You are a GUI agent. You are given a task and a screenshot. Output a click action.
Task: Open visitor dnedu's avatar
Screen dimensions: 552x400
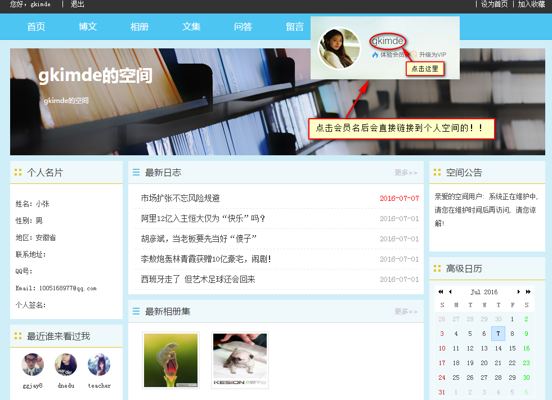tap(66, 365)
